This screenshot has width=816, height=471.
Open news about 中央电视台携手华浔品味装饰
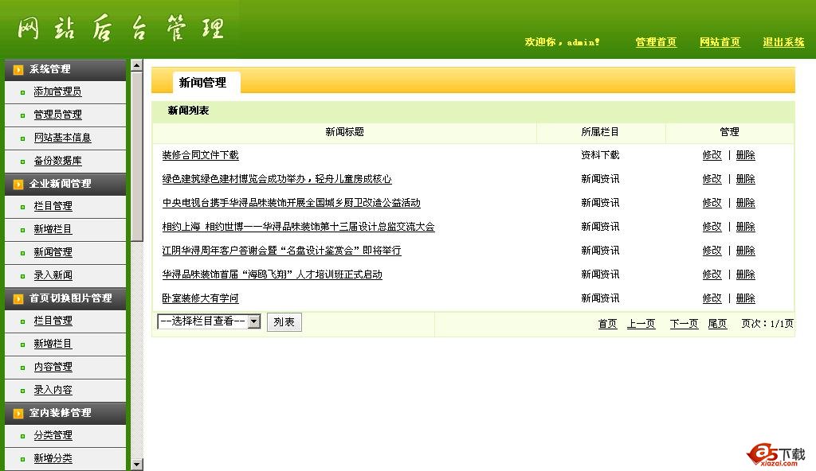click(x=292, y=203)
